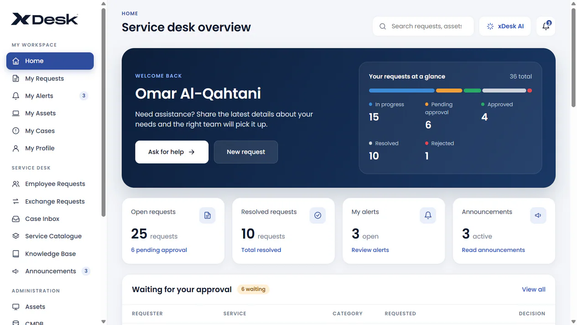Browse the Service Catalogue
Screen dimensions: 577x325
click(50, 236)
